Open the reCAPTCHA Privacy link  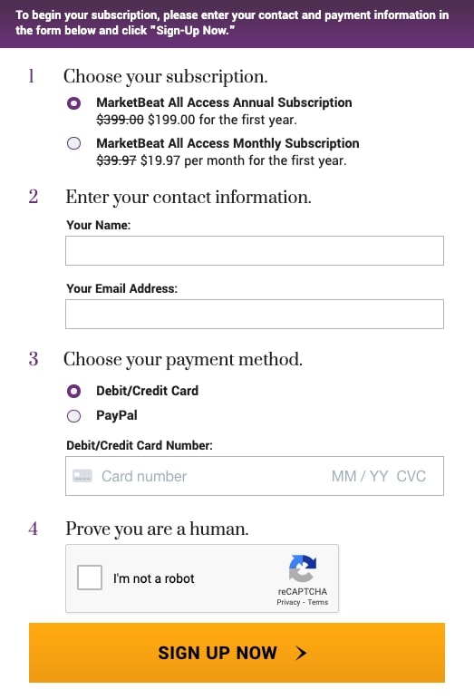coord(288,602)
